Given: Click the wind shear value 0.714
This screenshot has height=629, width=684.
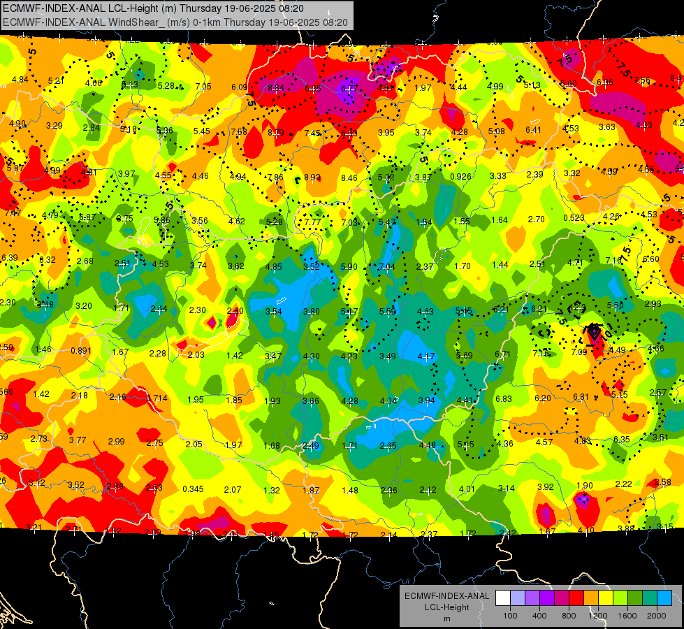Looking at the screenshot, I should click(157, 398).
